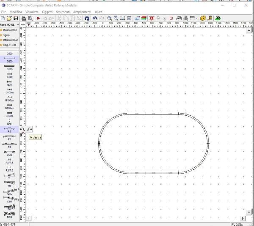Toggle the left curve direction button
This screenshot has width=254, height=226.
pos(23,129)
